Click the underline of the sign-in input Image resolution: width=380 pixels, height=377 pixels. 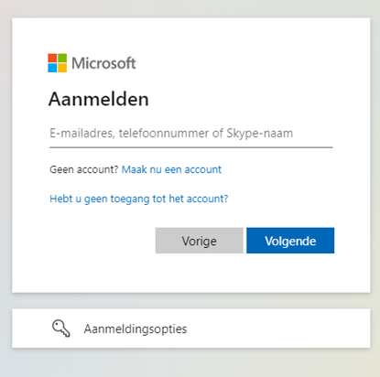click(191, 147)
